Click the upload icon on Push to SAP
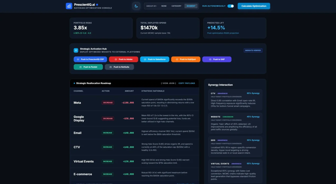The width and height of the screenshot is (336, 184). tap(210, 59)
